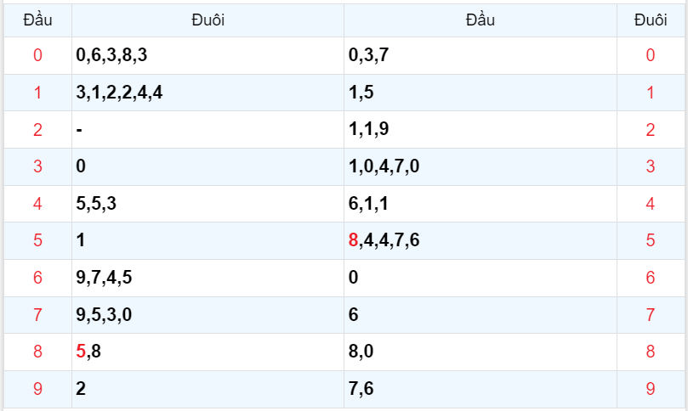
Task: Click the wide Đuôi column header
Action: click(208, 20)
